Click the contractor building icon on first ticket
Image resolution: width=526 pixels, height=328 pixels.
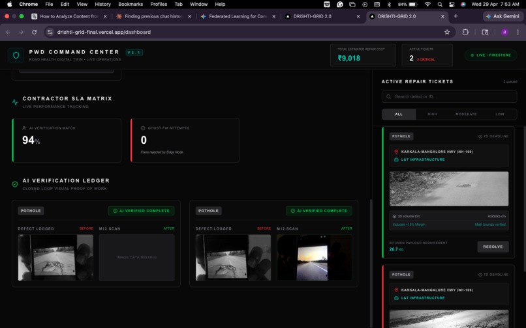[x=396, y=159]
